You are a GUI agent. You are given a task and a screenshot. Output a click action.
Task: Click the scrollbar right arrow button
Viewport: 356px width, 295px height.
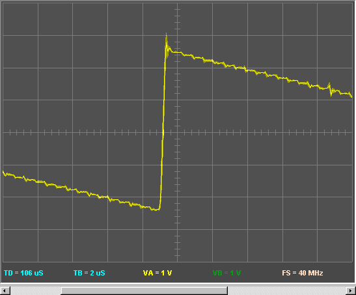(351, 290)
